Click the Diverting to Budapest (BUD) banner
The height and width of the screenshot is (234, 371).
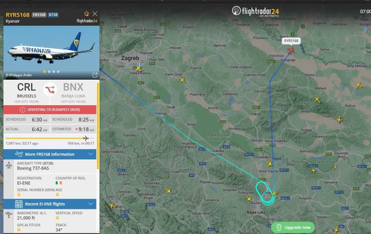tap(50, 109)
